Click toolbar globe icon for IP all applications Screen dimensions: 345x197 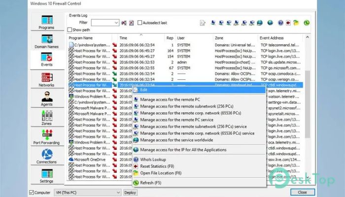(270, 23)
